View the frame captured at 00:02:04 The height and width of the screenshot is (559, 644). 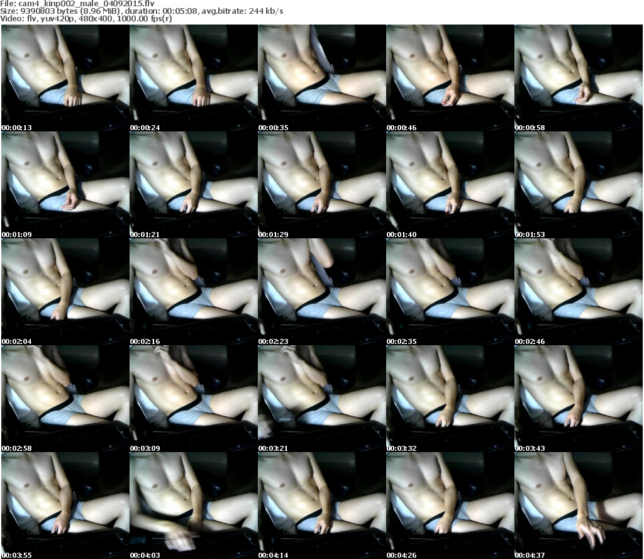(x=65, y=292)
